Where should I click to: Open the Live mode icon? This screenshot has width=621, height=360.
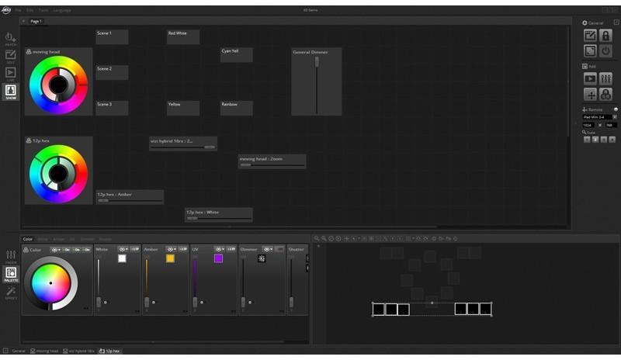(10, 74)
